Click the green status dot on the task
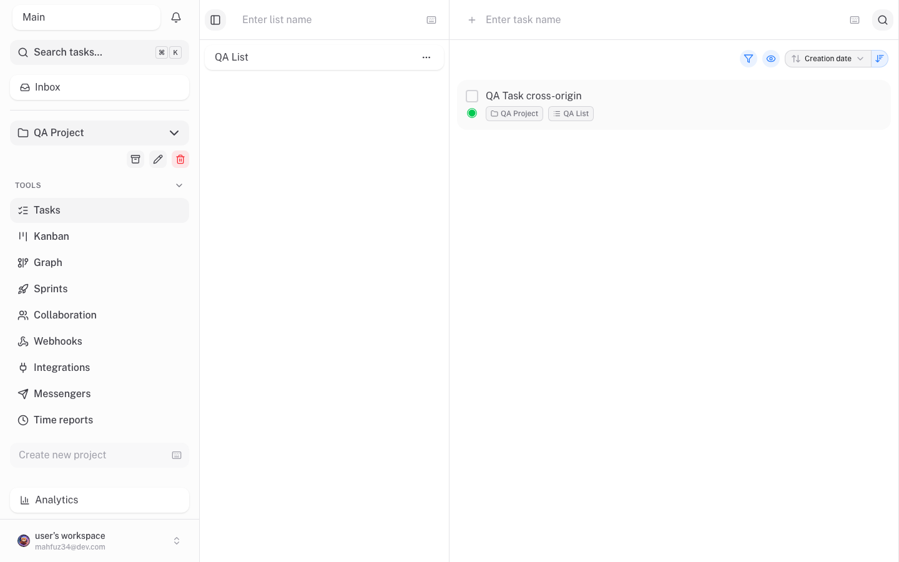The width and height of the screenshot is (899, 562). click(472, 113)
